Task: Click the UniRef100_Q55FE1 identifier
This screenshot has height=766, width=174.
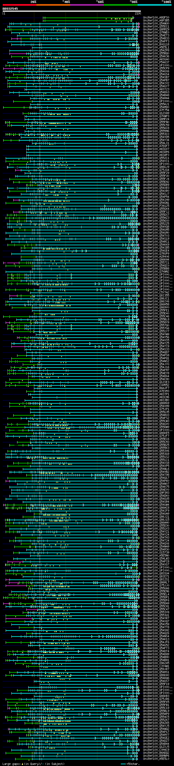Action: pos(156,310)
